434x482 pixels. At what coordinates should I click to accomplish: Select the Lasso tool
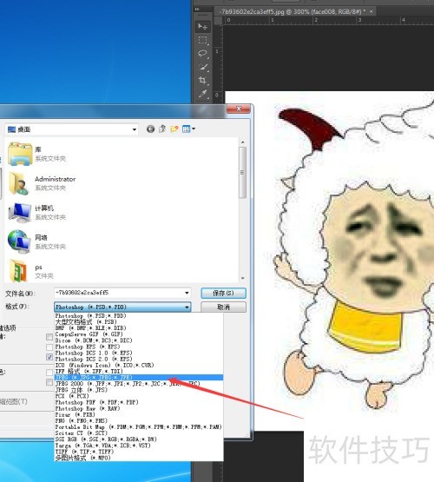pyautogui.click(x=202, y=54)
